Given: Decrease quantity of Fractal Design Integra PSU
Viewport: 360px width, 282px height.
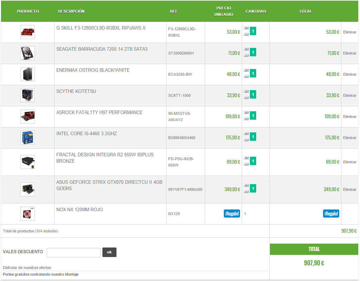Looking at the screenshot, I should [x=246, y=164].
